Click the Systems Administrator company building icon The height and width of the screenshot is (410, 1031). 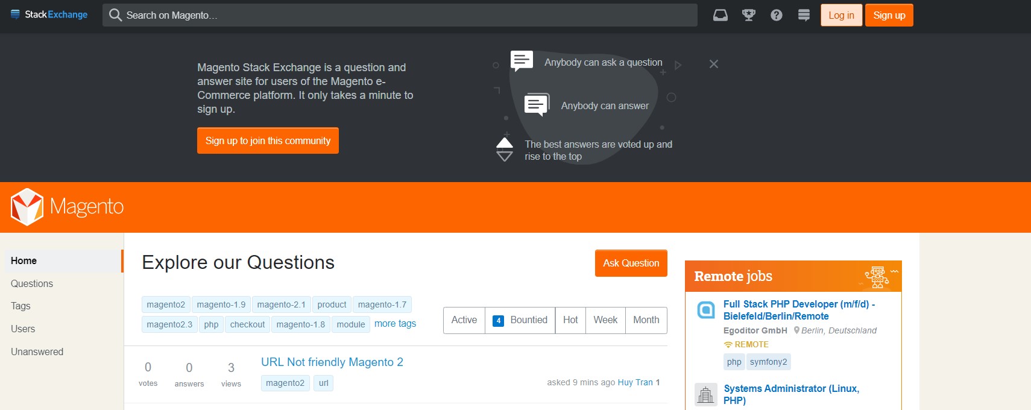(x=705, y=394)
